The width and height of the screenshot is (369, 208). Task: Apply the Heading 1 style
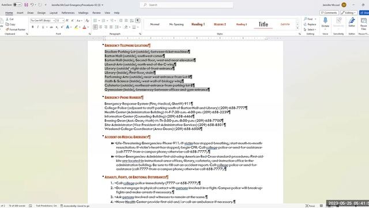point(198,24)
